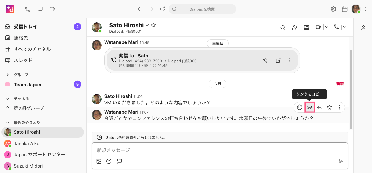Open emoji picker in message composer

(x=109, y=161)
